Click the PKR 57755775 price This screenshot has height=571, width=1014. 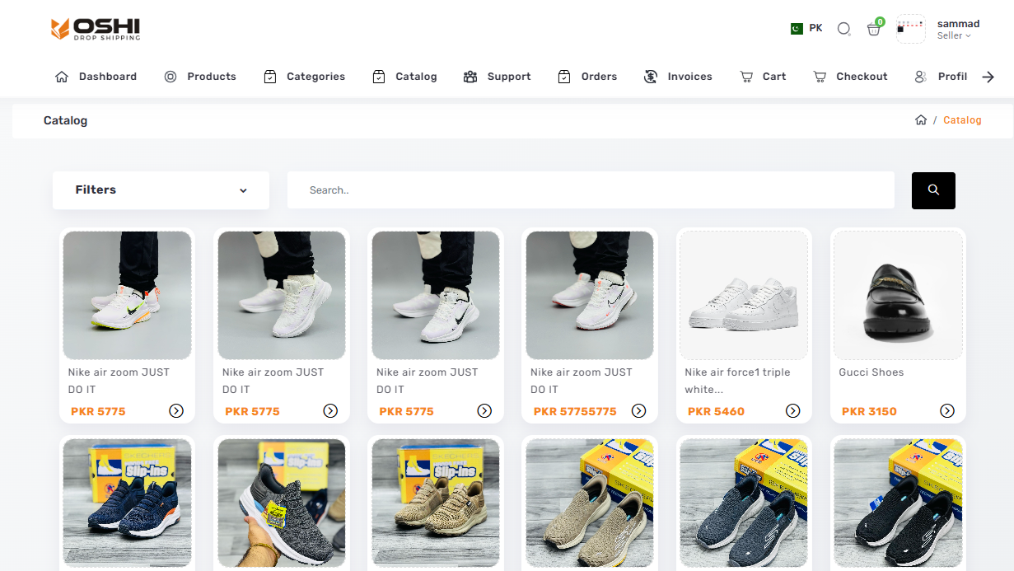pos(575,411)
